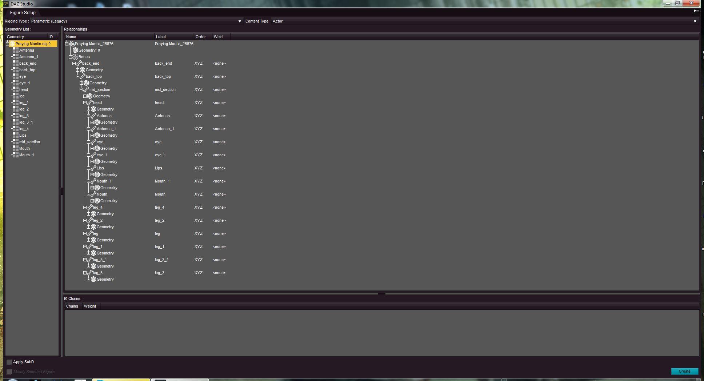Enable the Apply SubD checkbox
The width and height of the screenshot is (704, 381).
pyautogui.click(x=9, y=362)
